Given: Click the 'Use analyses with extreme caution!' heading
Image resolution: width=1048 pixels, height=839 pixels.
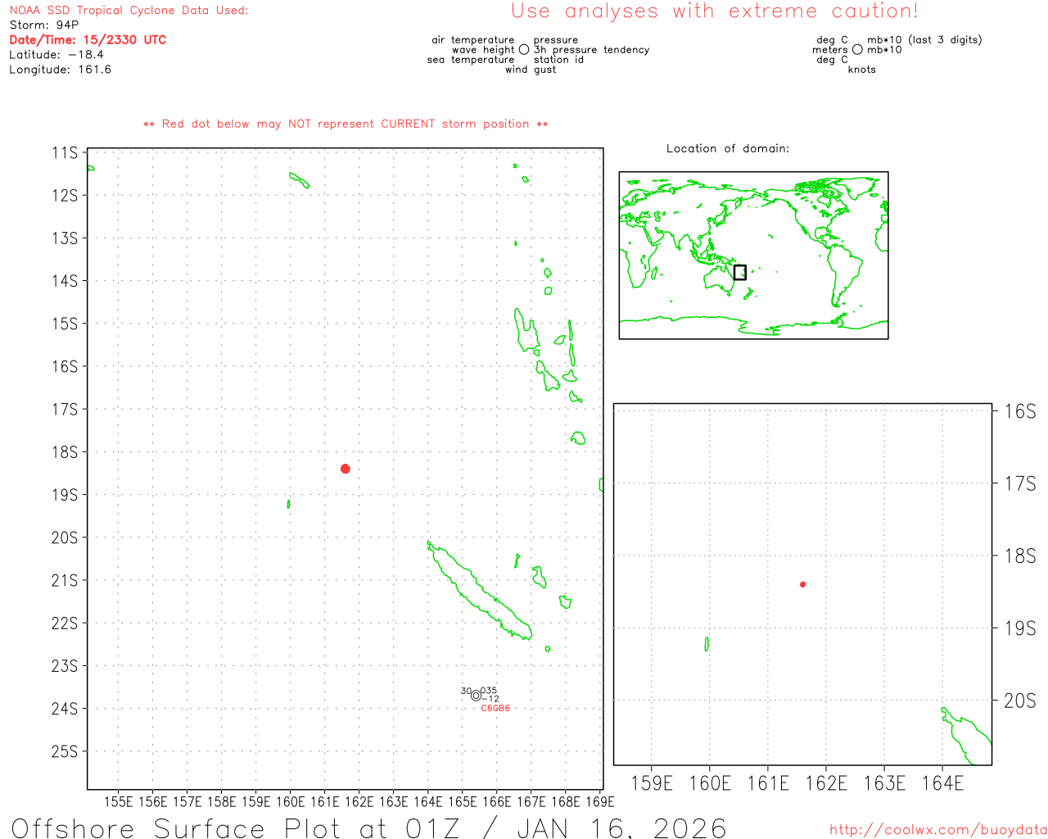Looking at the screenshot, I should [714, 11].
